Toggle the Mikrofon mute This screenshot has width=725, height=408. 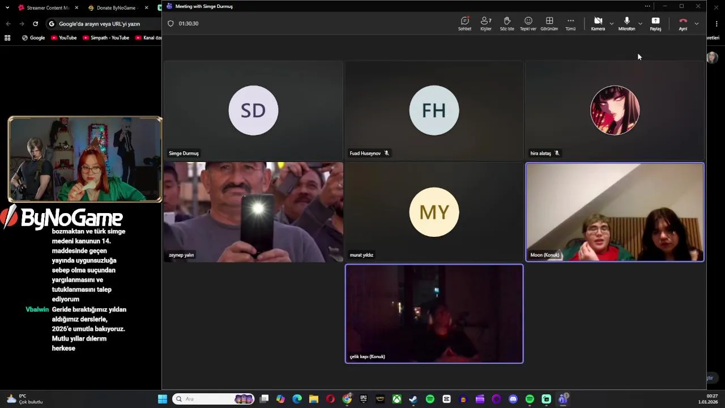click(626, 24)
